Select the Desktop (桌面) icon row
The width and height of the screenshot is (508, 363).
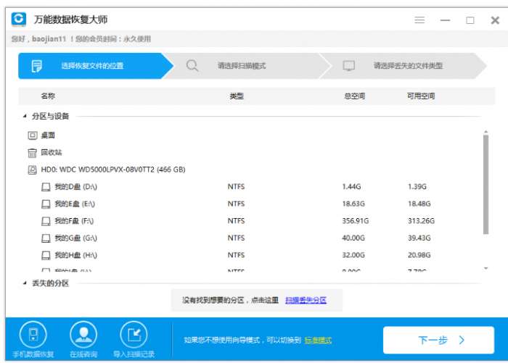pos(33,135)
